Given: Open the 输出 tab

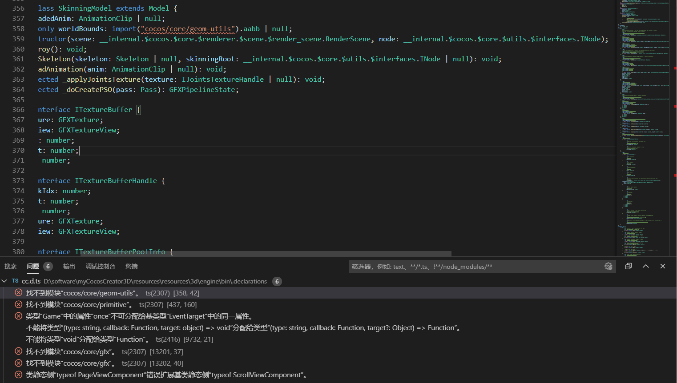Looking at the screenshot, I should pyautogui.click(x=69, y=266).
